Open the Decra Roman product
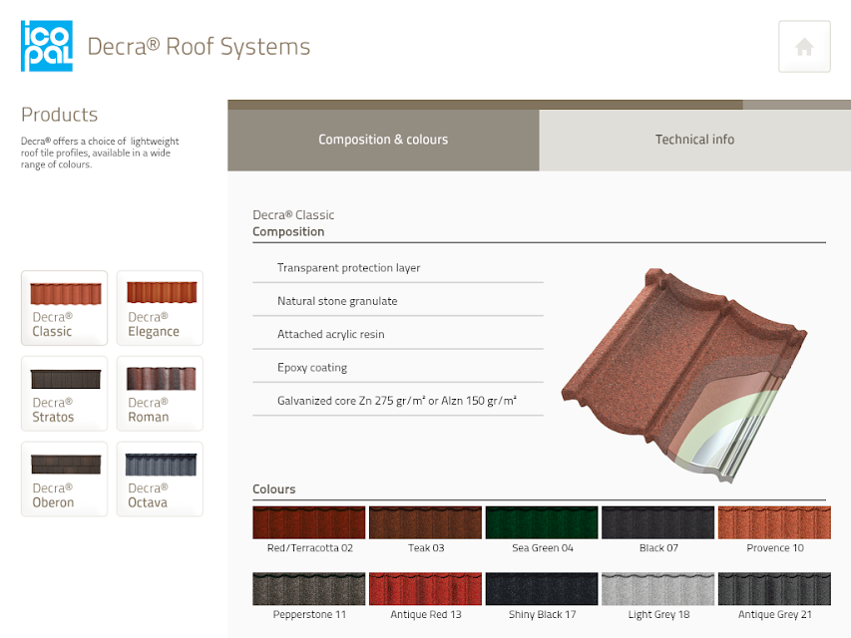Screen dimensions: 851x638 click(x=160, y=394)
